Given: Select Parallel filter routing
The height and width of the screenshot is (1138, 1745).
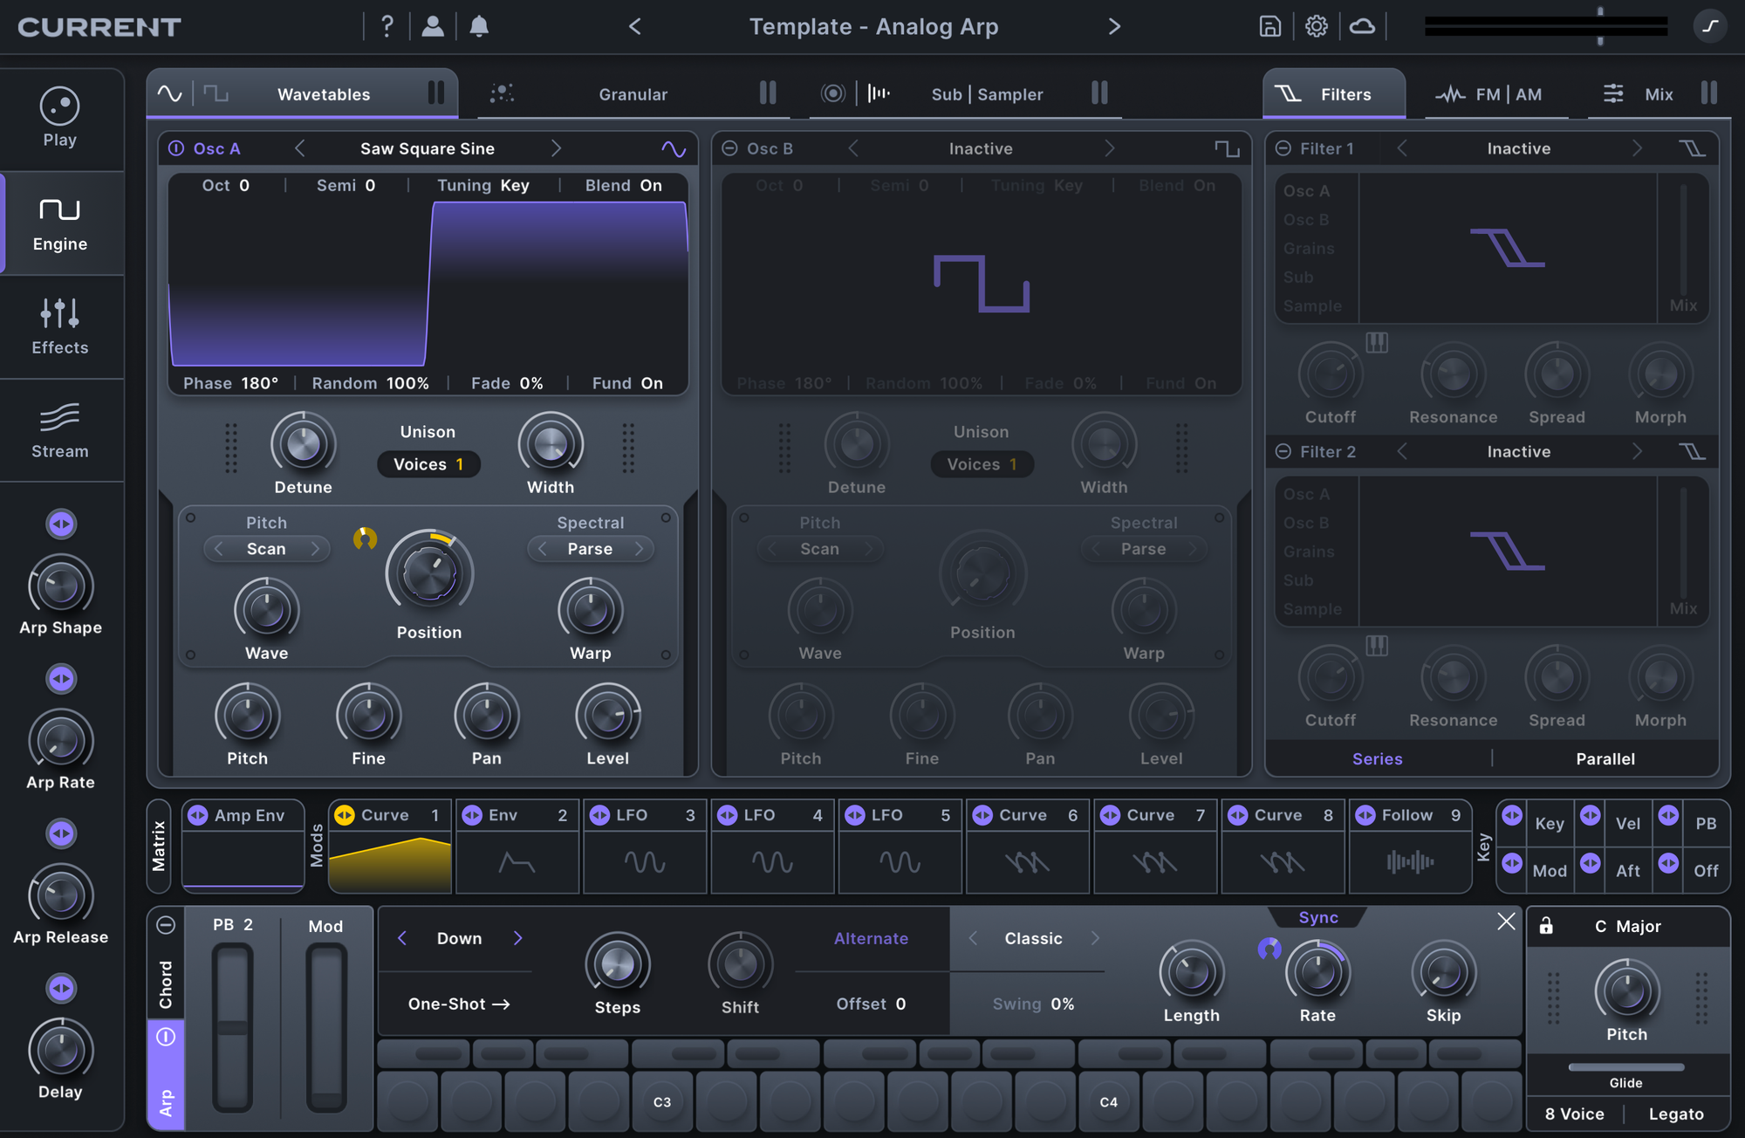Looking at the screenshot, I should pos(1605,758).
